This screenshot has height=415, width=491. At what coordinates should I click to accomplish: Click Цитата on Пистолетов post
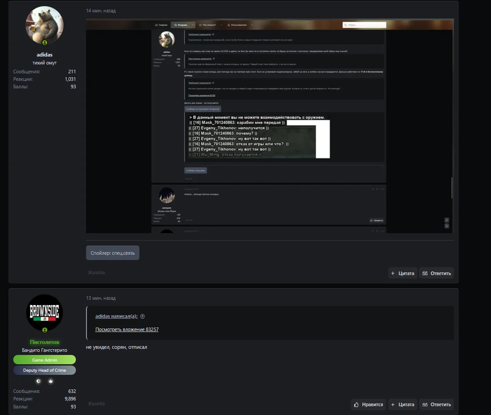(402, 404)
